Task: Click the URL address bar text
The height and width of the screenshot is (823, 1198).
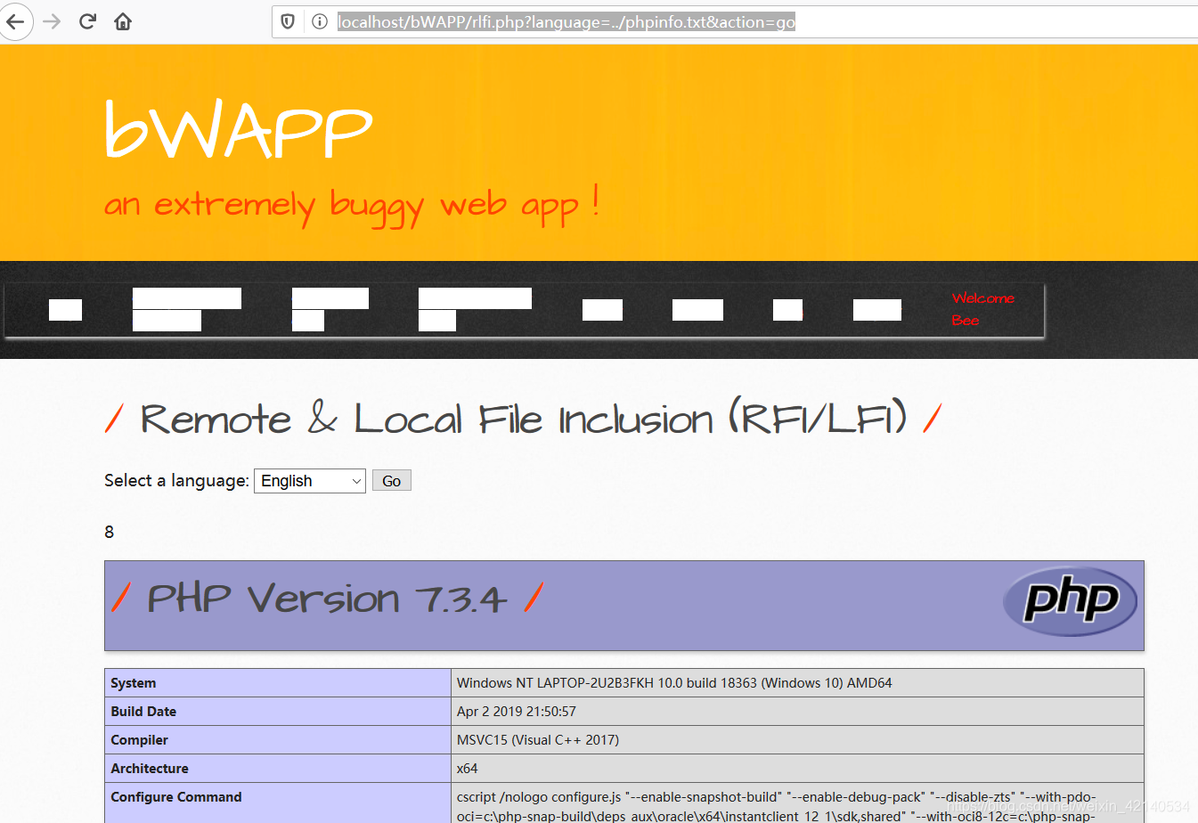Action: click(566, 22)
